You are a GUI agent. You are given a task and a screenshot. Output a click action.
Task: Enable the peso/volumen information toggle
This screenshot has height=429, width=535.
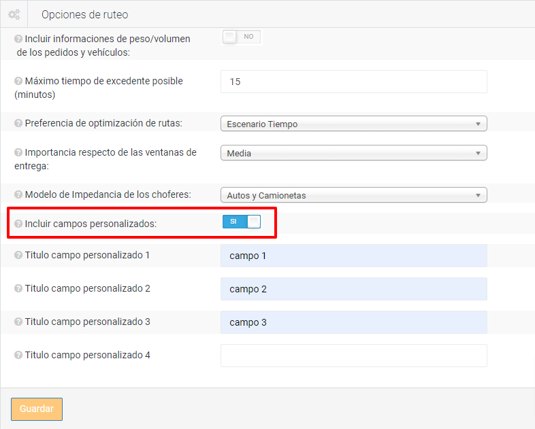pos(241,37)
